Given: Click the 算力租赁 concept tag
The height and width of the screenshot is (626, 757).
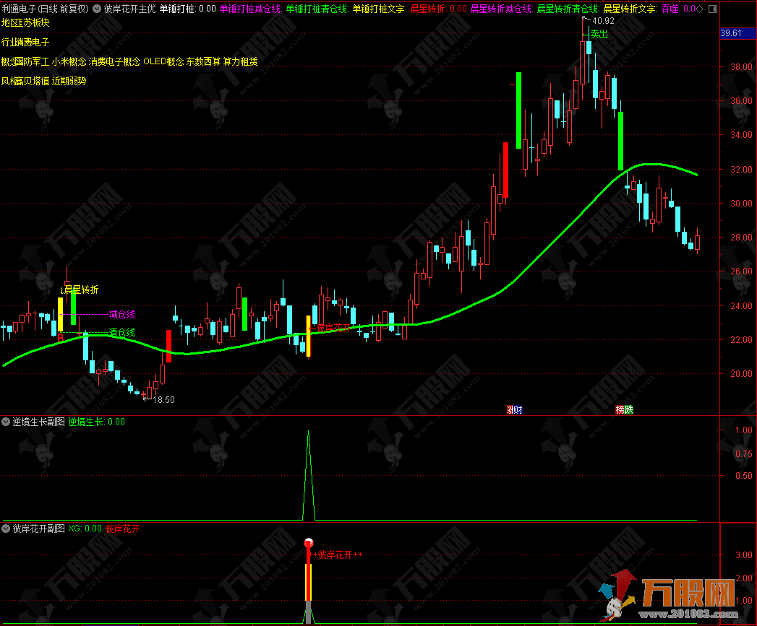Looking at the screenshot, I should [x=241, y=61].
